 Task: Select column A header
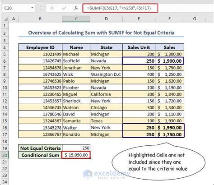click(x=14, y=19)
